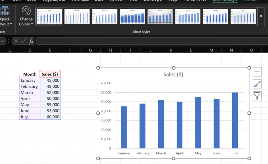The height and width of the screenshot is (164, 268).
Task: Select the 50,000 sales cell
Action: [50, 98]
